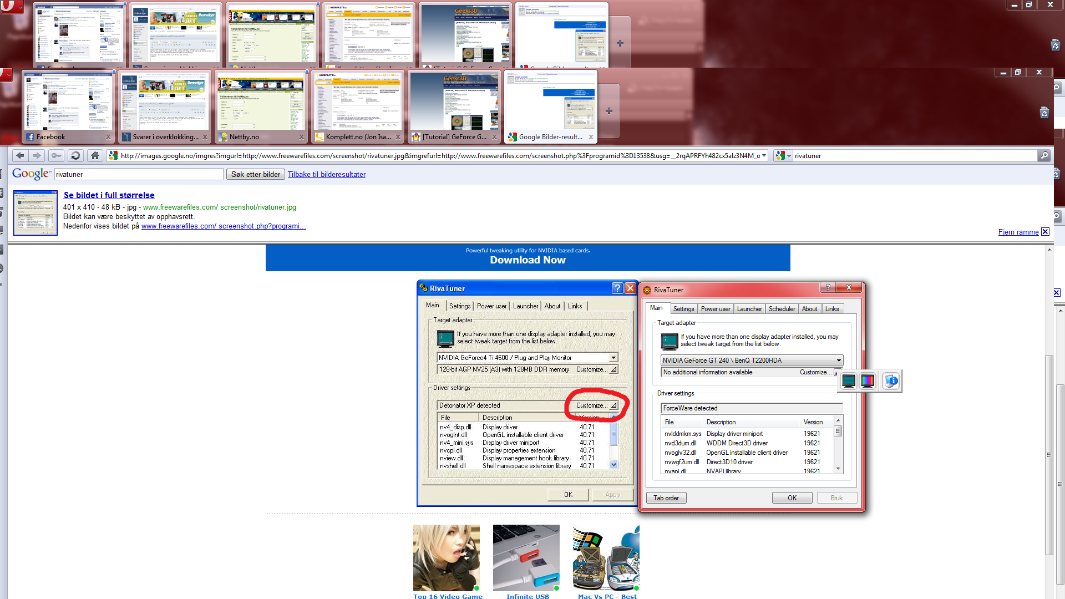Click the small rivatuner result thumbnail
The image size is (1065, 599).
point(35,213)
